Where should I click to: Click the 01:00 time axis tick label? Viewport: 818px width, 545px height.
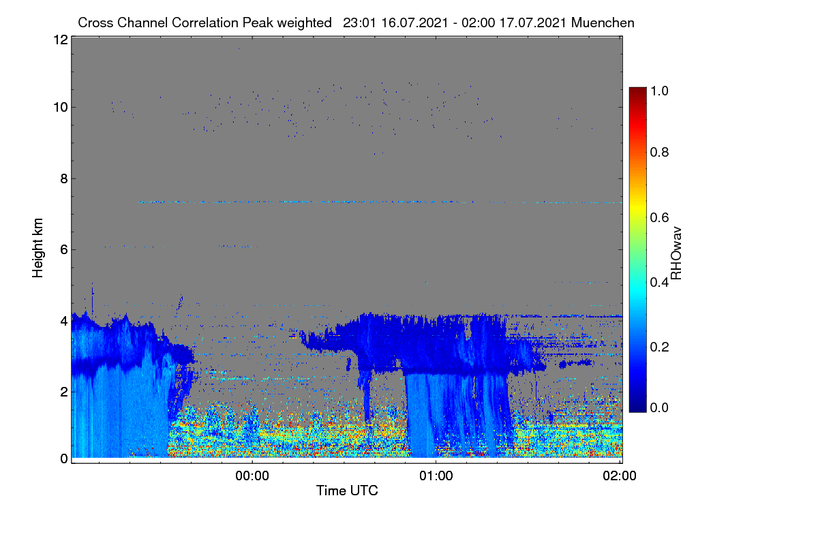point(436,476)
